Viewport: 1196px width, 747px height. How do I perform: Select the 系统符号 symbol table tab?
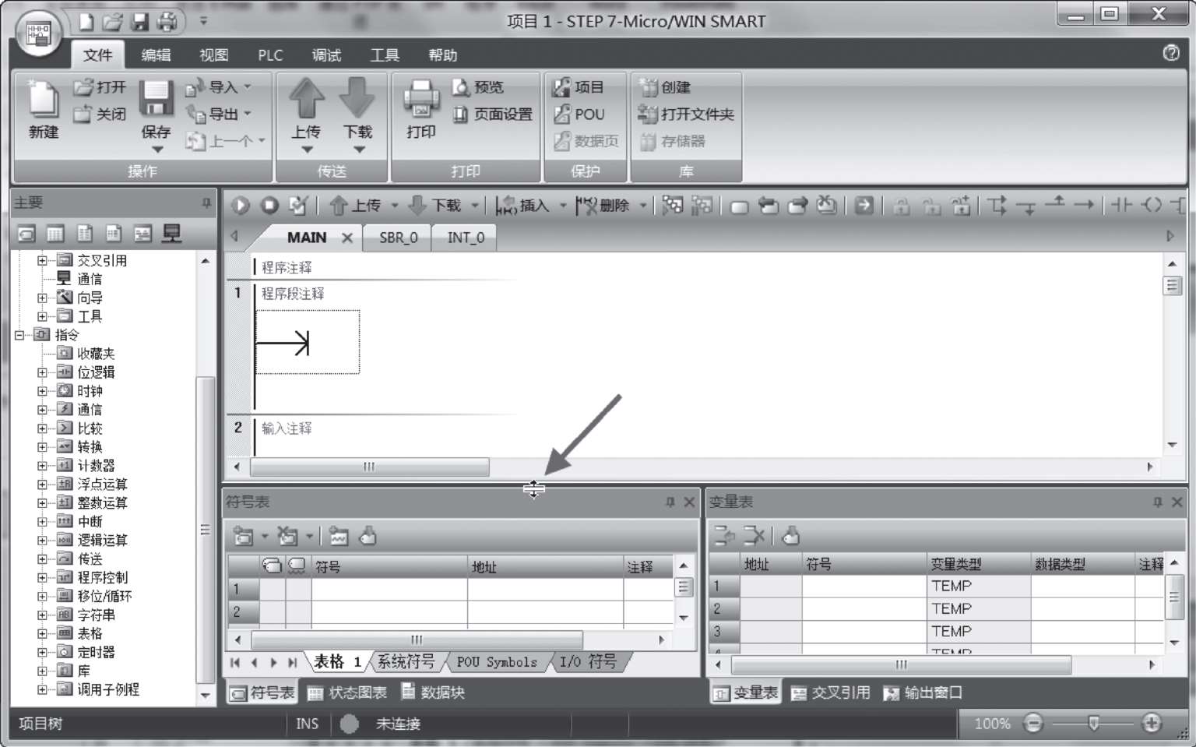tap(406, 662)
